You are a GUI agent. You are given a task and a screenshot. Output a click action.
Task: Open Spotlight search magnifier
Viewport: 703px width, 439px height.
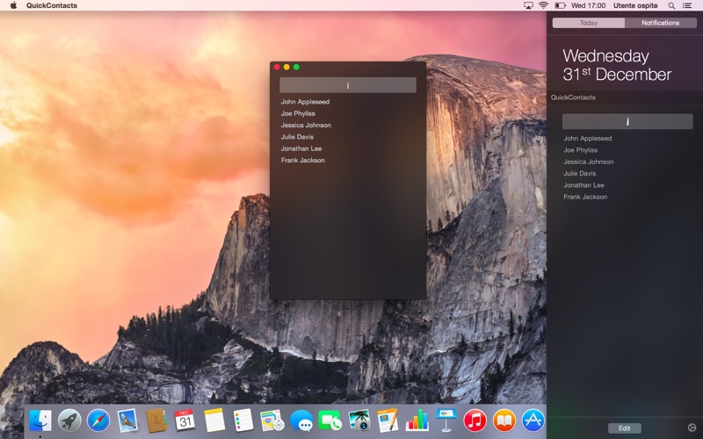pos(671,5)
